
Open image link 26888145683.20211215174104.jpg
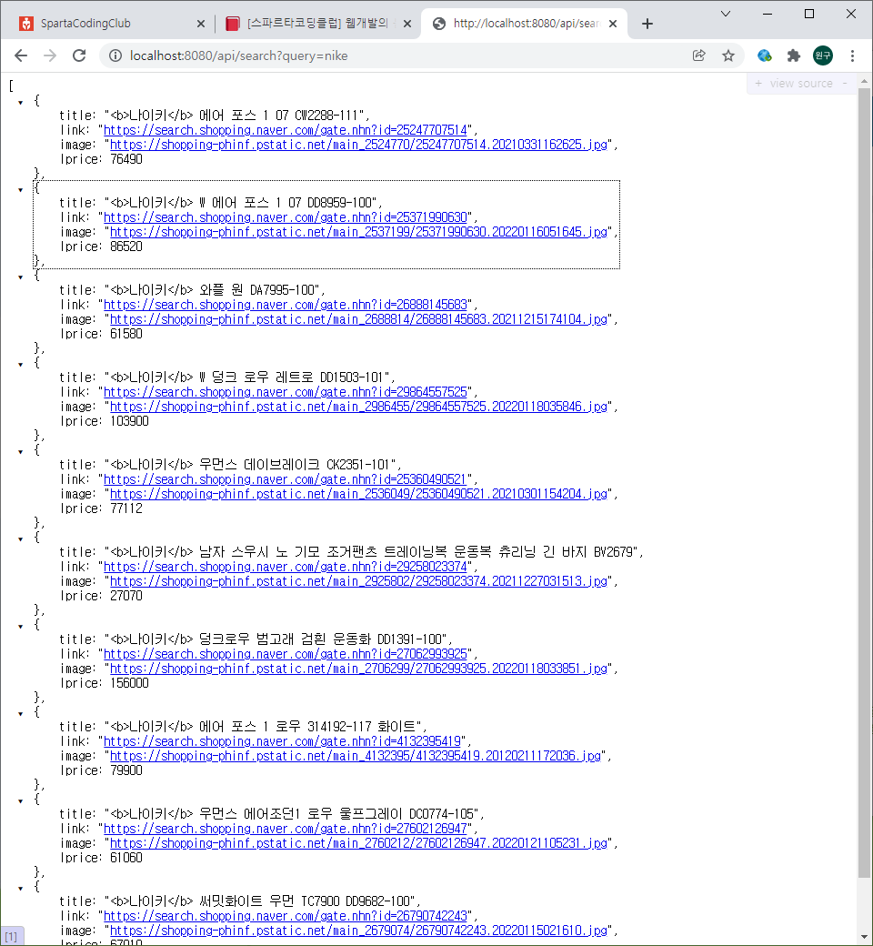[358, 319]
